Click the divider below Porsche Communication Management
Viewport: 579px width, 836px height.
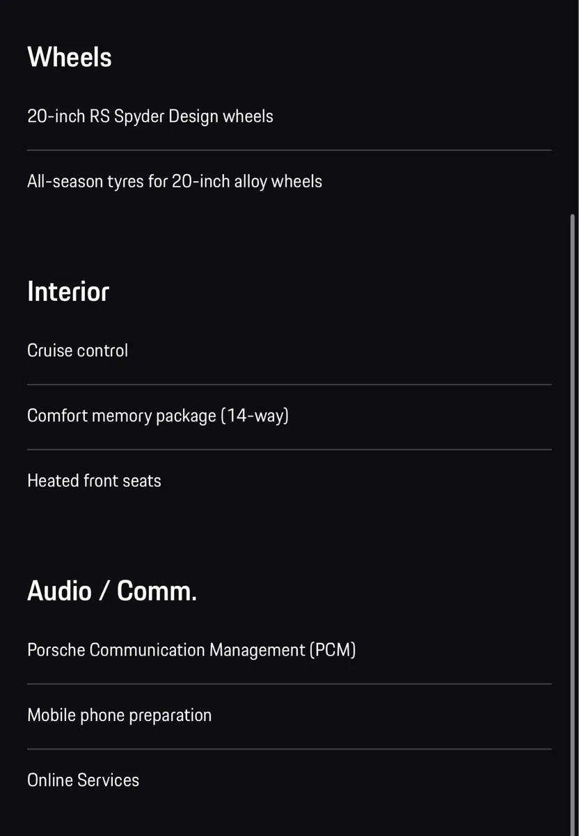click(289, 683)
